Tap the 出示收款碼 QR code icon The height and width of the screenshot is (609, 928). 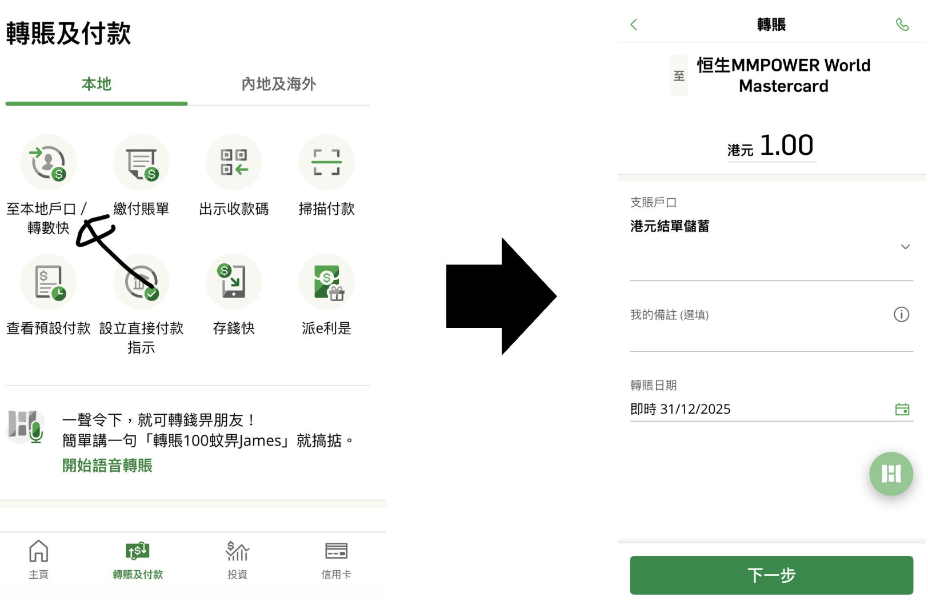234,162
